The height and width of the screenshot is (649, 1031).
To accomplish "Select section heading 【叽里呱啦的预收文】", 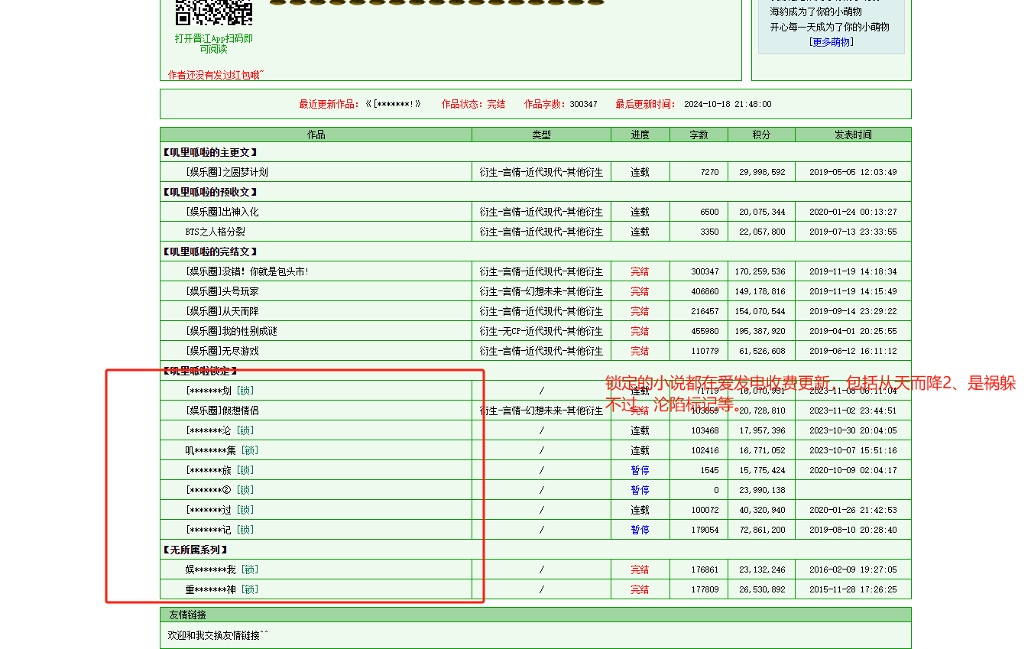I will (x=209, y=192).
